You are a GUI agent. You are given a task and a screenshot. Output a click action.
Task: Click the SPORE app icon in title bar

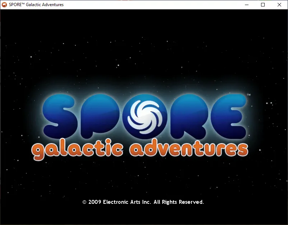click(x=4, y=5)
